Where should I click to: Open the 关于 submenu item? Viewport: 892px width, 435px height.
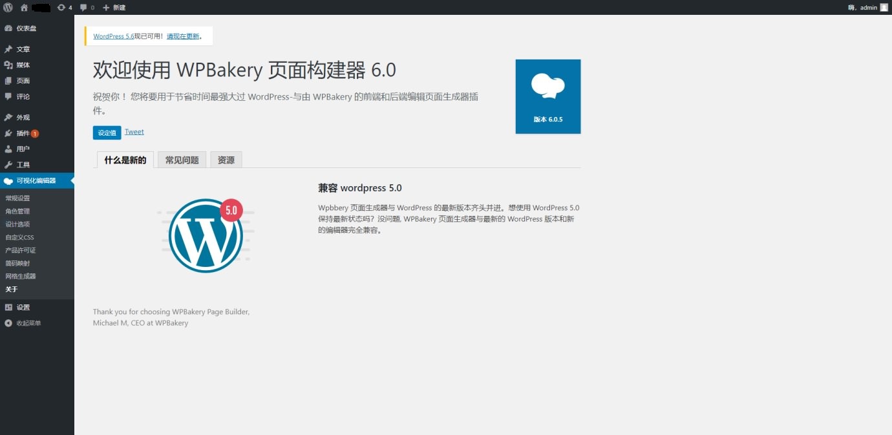[12, 289]
